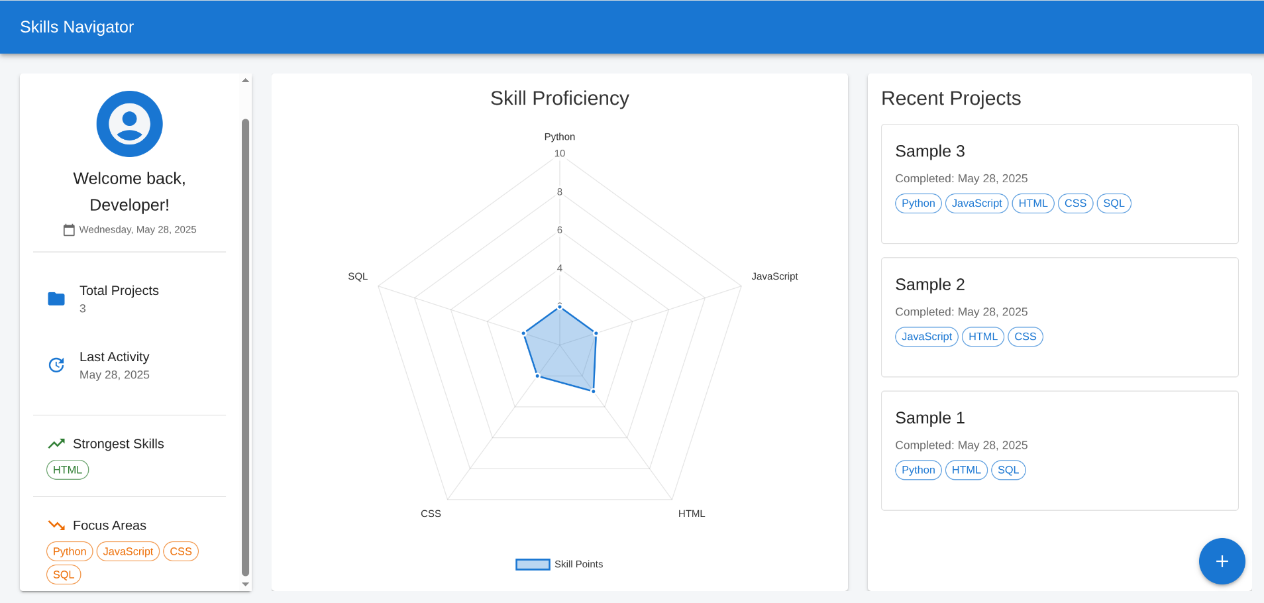Screen dimensions: 1264x603
Task: Click the CSS tag on Sample 2
Action: click(1024, 337)
